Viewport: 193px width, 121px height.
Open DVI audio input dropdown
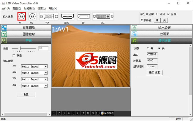point(46,86)
